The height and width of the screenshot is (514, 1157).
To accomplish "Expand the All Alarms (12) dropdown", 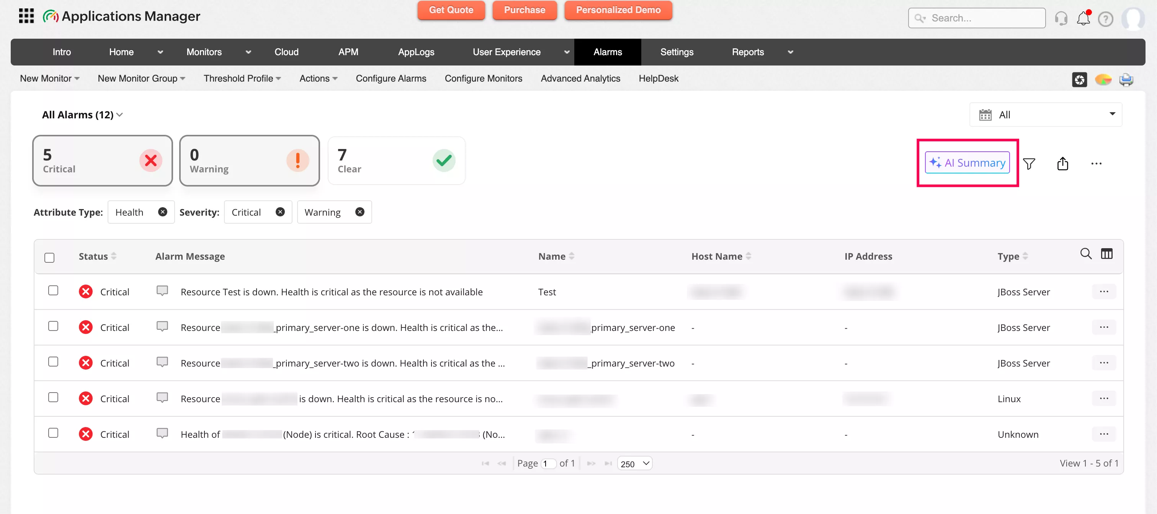I will (119, 115).
